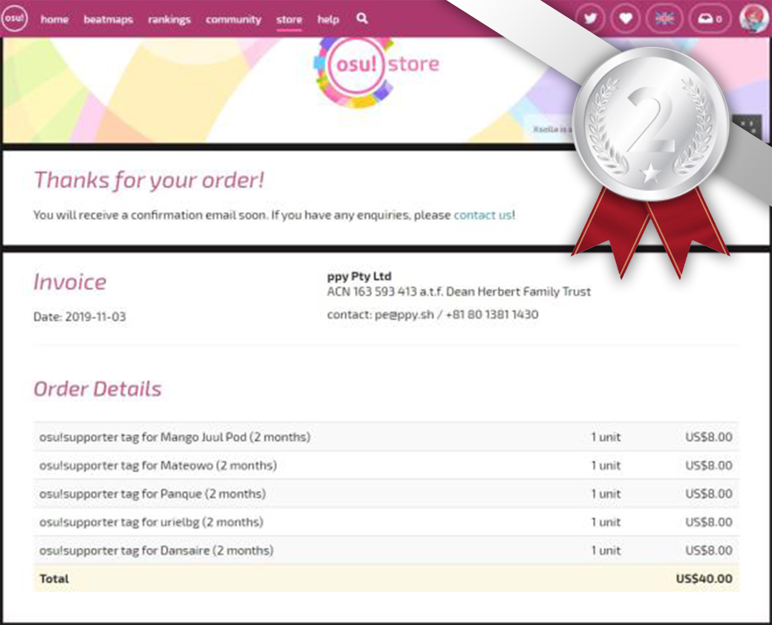Click '1 unit' in the Mango Juul Pod row
Image resolution: width=772 pixels, height=625 pixels.
[606, 437]
